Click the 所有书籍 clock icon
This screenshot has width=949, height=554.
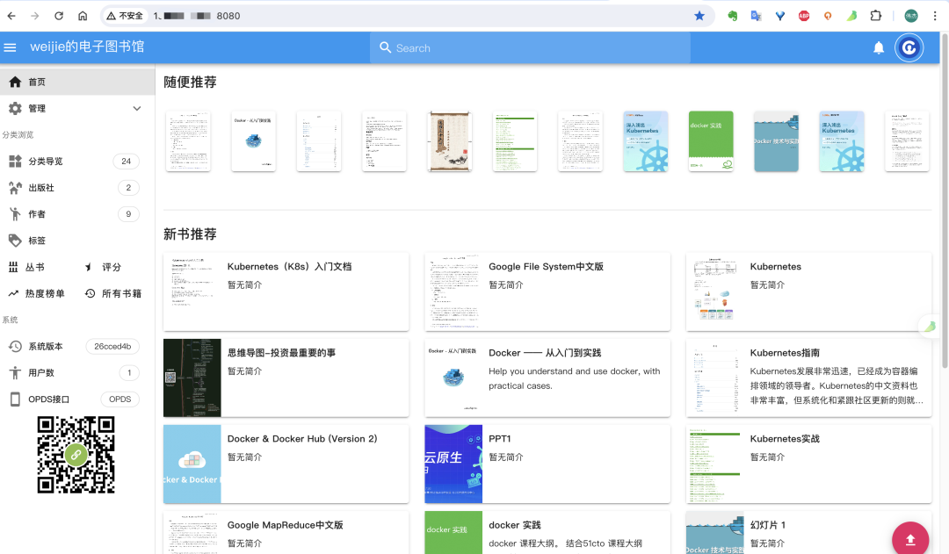click(91, 293)
